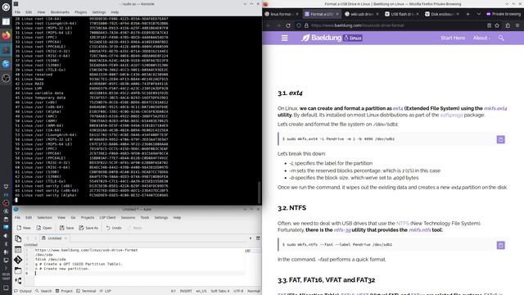Follow the e2fsprogs link

pos(451,115)
